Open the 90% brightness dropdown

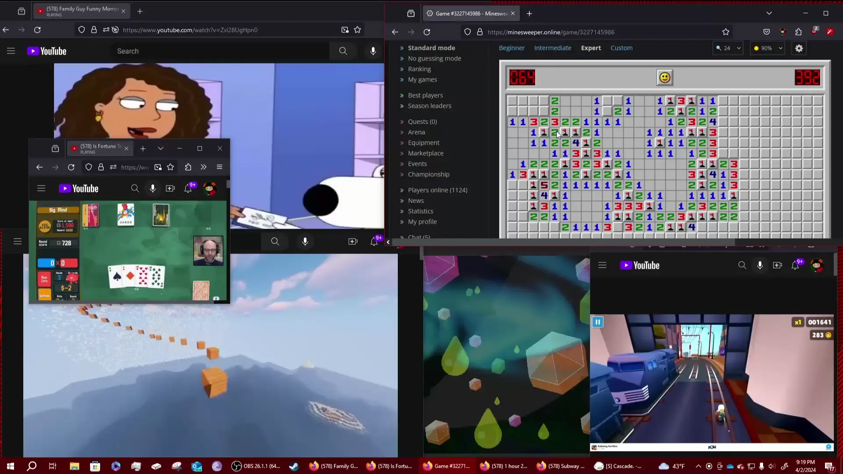pyautogui.click(x=768, y=48)
